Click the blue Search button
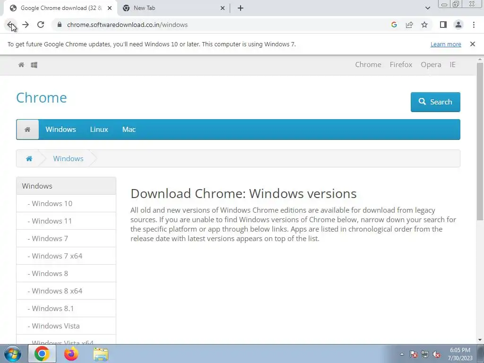484x363 pixels. (x=435, y=102)
